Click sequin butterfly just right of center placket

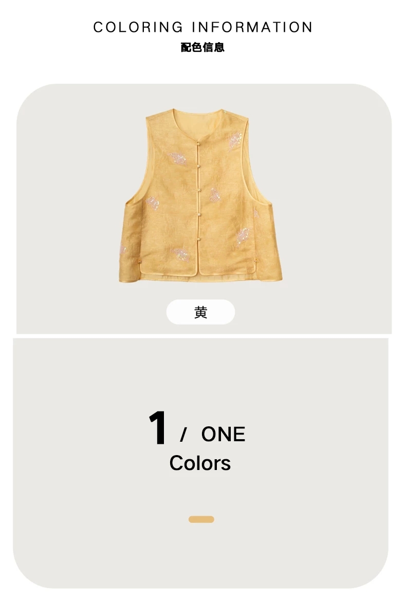point(215,195)
